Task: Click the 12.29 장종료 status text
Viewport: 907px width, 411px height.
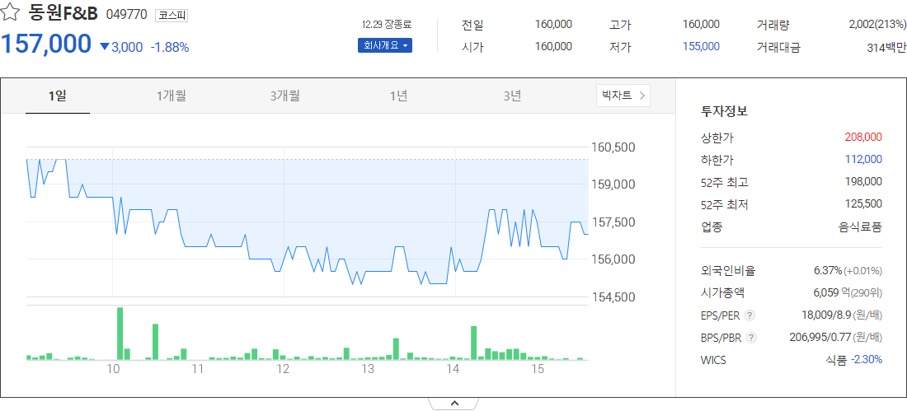Action: pos(386,24)
